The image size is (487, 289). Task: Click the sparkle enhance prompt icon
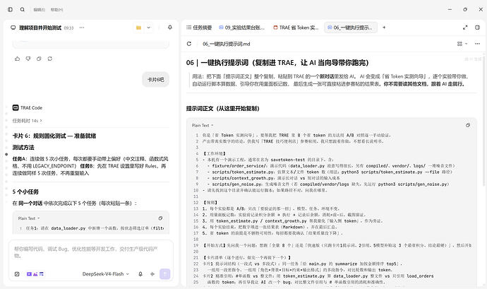click(152, 274)
